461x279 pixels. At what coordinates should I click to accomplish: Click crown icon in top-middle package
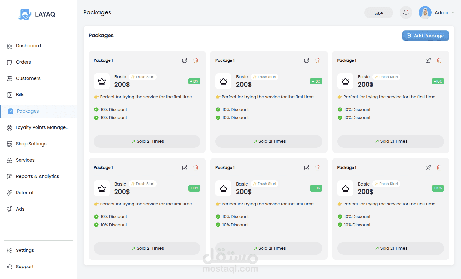(x=223, y=81)
